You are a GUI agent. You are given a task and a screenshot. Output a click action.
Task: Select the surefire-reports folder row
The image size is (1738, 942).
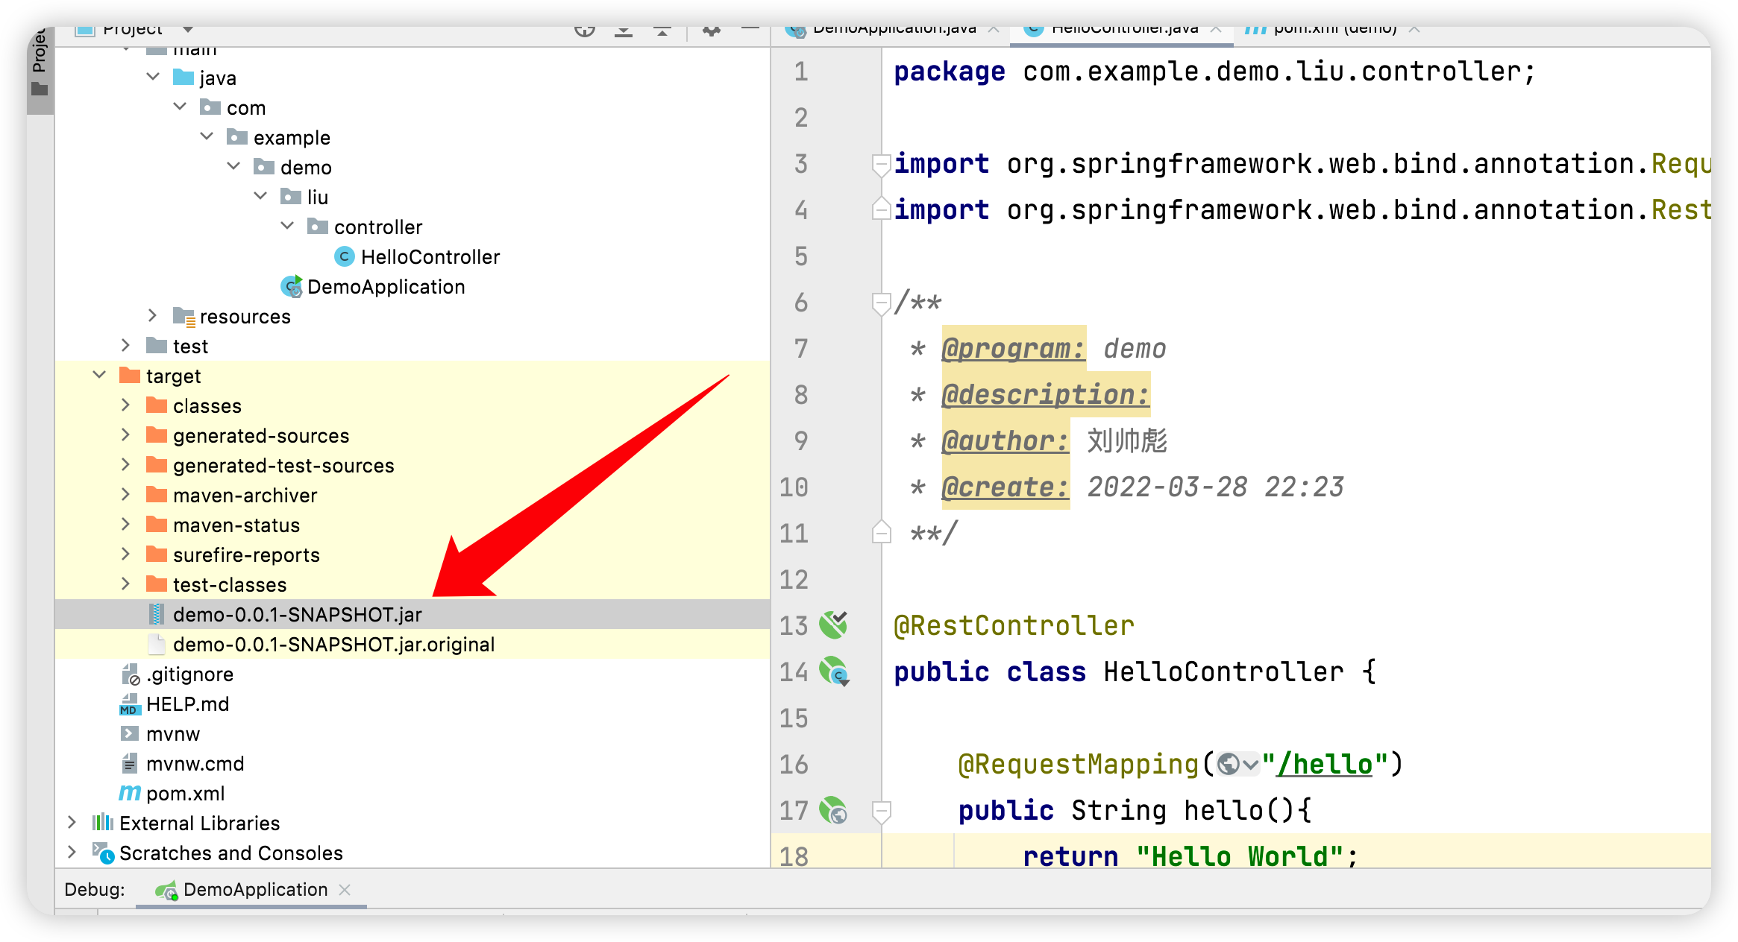point(412,554)
